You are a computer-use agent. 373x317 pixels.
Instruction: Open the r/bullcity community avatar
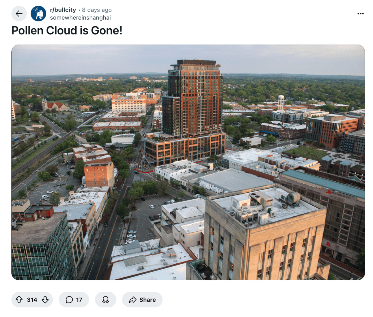click(x=38, y=14)
